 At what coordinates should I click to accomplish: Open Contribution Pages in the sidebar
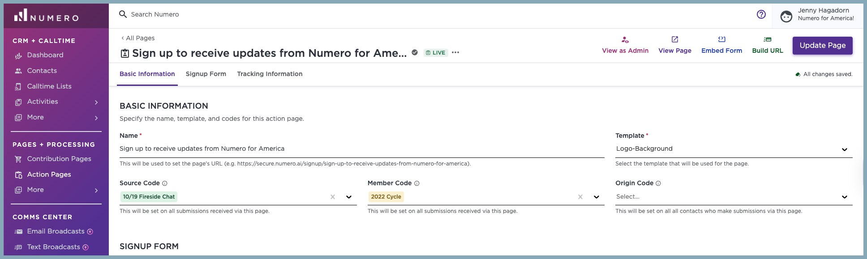coord(59,159)
